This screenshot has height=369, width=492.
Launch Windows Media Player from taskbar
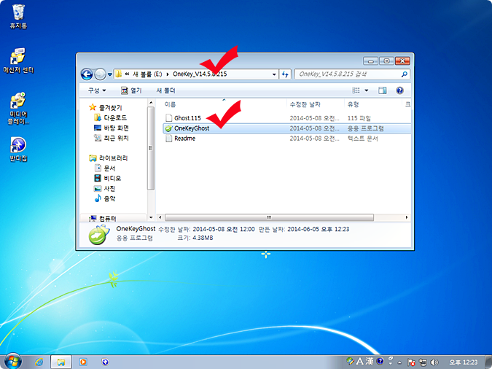83,362
